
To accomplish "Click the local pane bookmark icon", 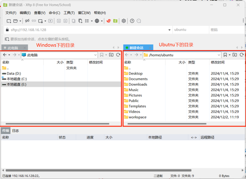I will 102,55.
